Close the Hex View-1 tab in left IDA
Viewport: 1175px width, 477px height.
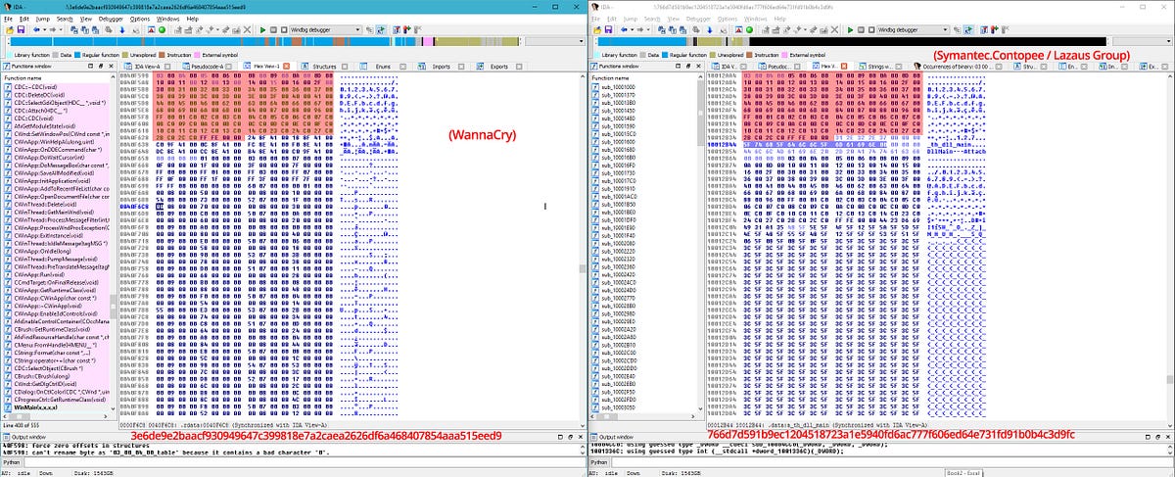click(x=286, y=66)
